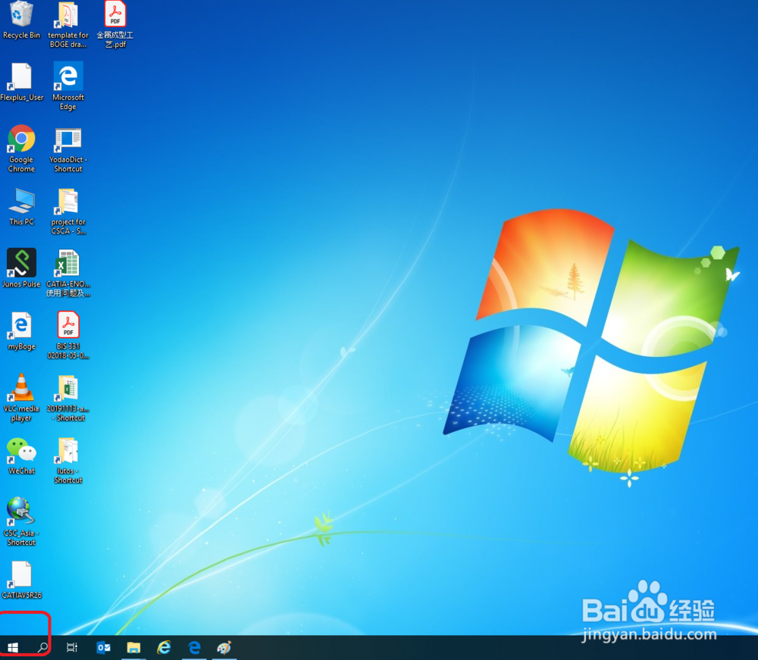The width and height of the screenshot is (758, 660).
Task: Select the CATIAV5R26 shortcut icon
Action: tap(20, 575)
